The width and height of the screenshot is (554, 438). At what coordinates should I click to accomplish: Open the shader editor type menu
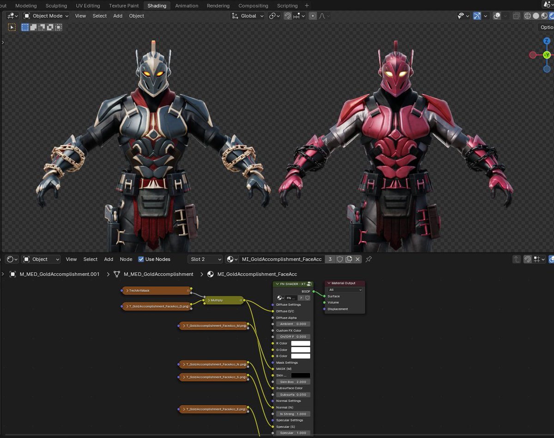(x=12, y=259)
